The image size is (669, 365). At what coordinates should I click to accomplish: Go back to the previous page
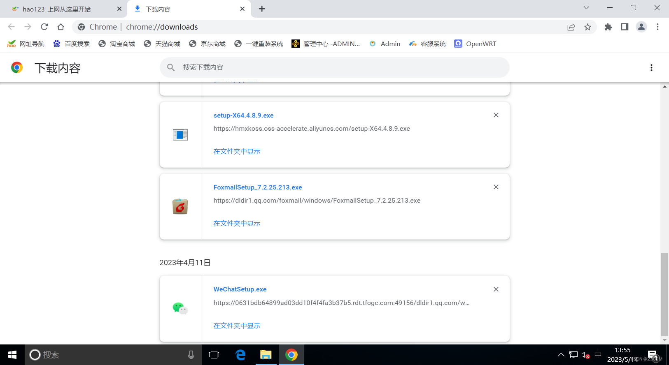coord(11,27)
